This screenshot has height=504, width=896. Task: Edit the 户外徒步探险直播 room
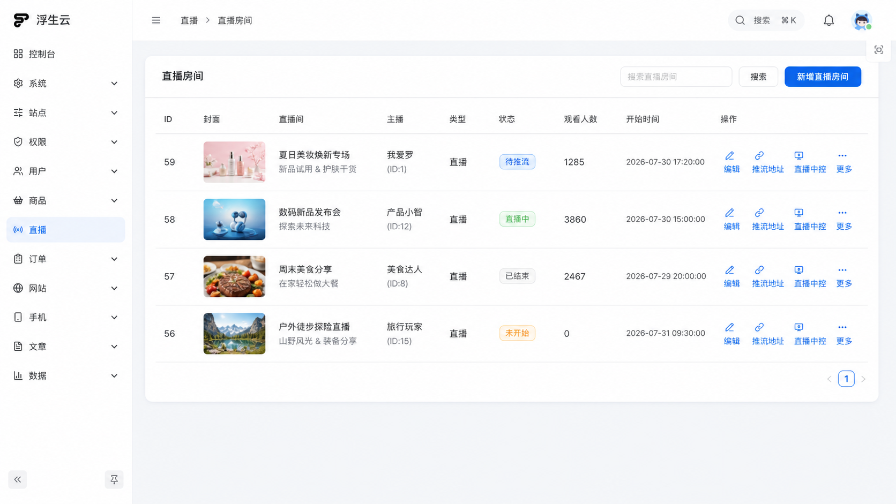(x=731, y=334)
